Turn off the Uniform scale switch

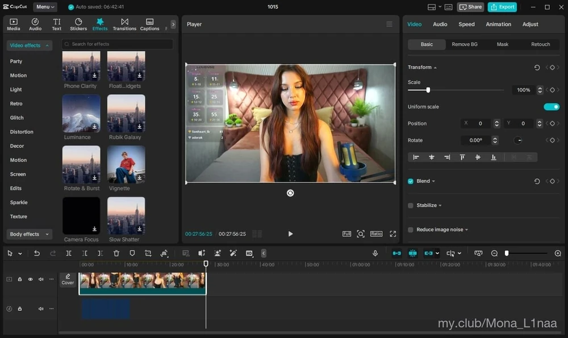click(551, 107)
